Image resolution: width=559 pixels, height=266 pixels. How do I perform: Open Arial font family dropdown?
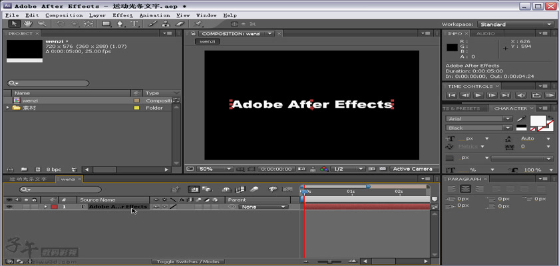[479, 118]
